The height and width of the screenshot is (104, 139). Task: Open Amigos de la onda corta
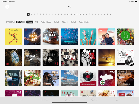coord(69,78)
